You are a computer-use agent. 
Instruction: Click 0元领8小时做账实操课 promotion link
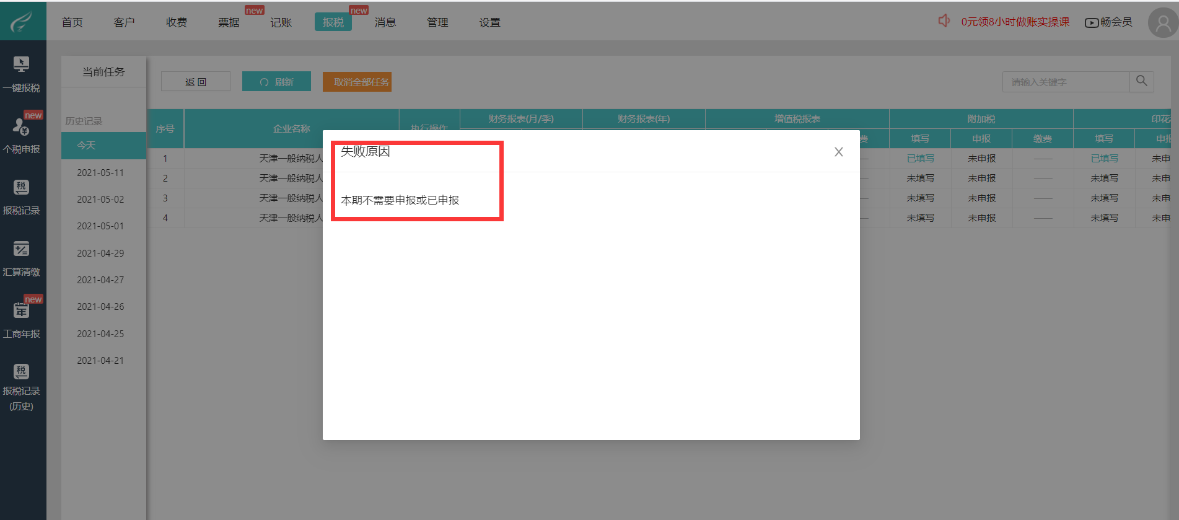pyautogui.click(x=1015, y=22)
